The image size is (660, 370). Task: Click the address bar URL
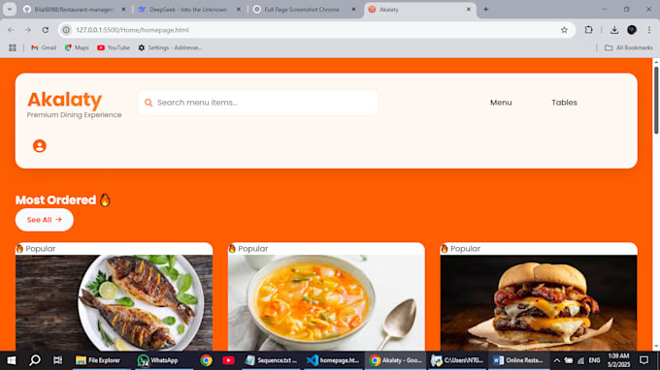[132, 30]
